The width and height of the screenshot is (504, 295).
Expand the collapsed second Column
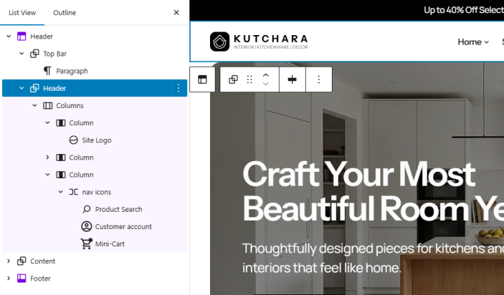point(47,158)
